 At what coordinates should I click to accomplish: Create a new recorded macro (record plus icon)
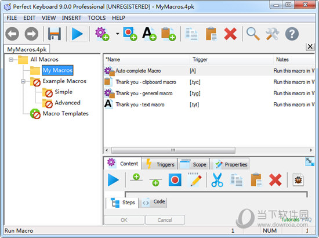(130, 34)
